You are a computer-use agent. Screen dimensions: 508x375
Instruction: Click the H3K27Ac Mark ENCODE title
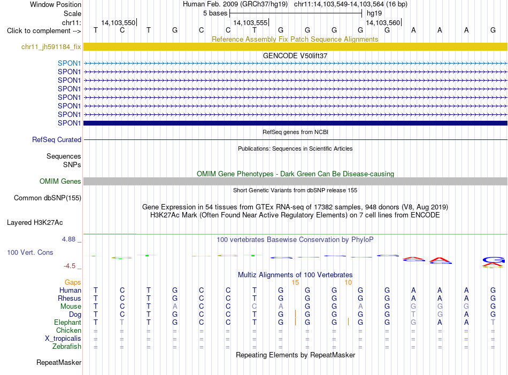click(x=295, y=215)
